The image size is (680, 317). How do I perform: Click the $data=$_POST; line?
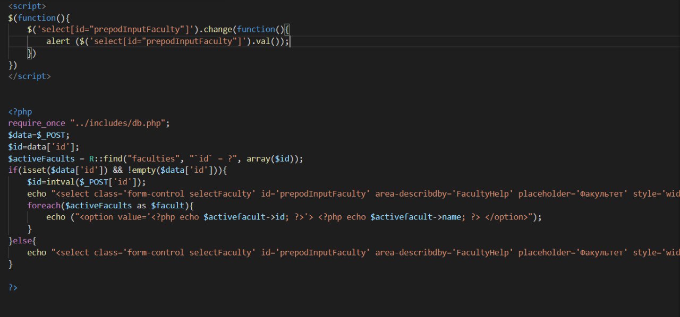click(x=39, y=135)
